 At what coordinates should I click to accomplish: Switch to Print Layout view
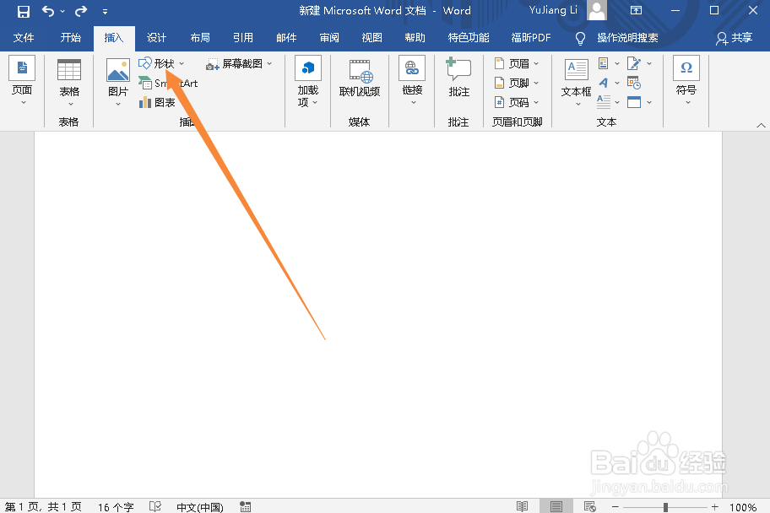click(556, 506)
